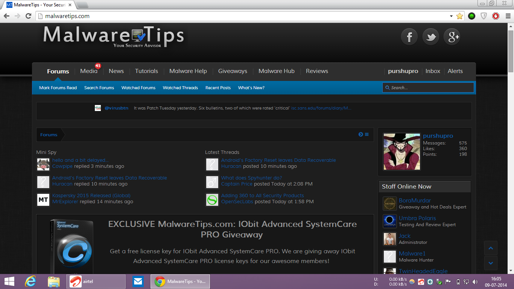Open the Reviews tab

[x=317, y=71]
